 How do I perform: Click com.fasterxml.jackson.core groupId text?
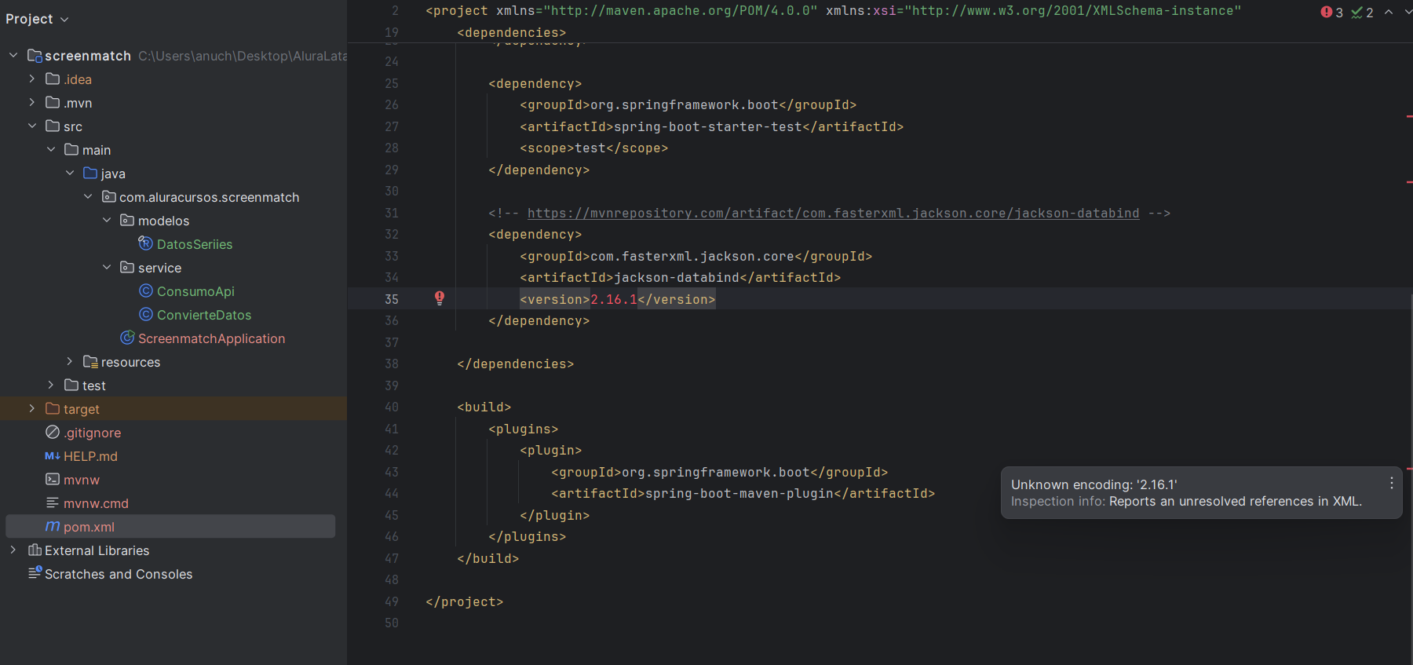click(x=692, y=256)
